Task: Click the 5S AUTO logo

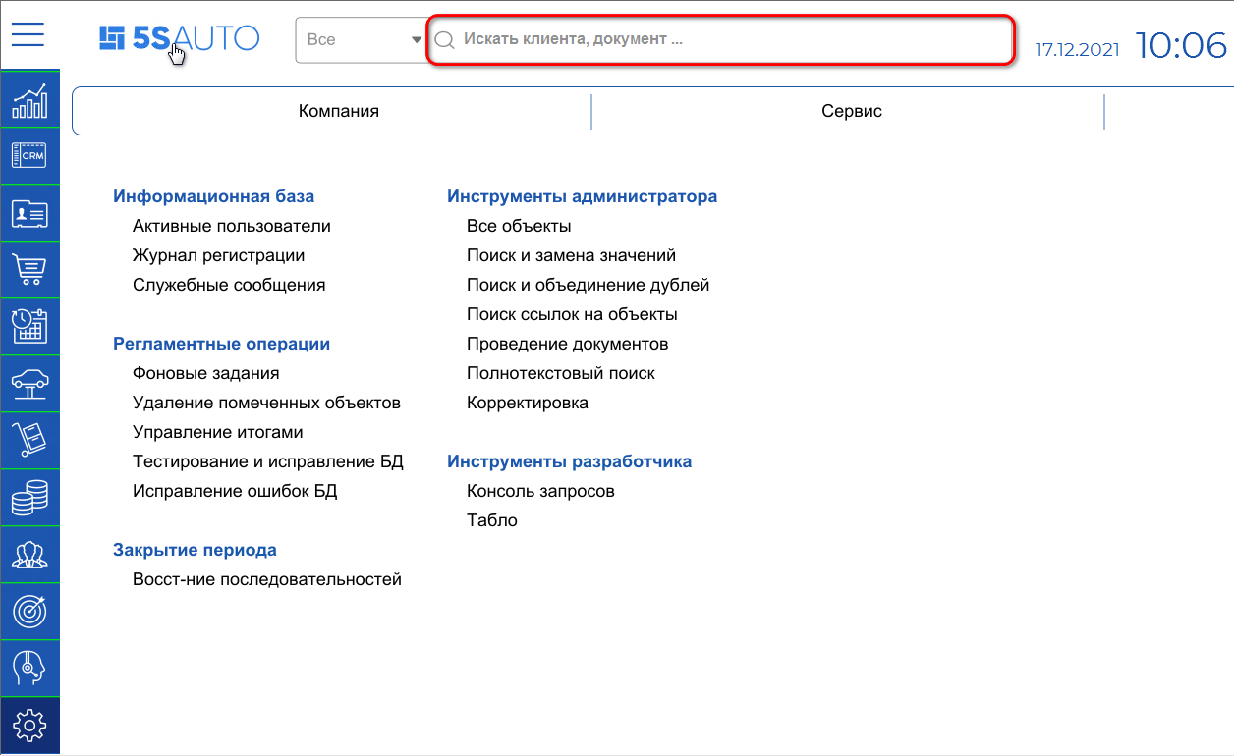Action: (x=180, y=39)
